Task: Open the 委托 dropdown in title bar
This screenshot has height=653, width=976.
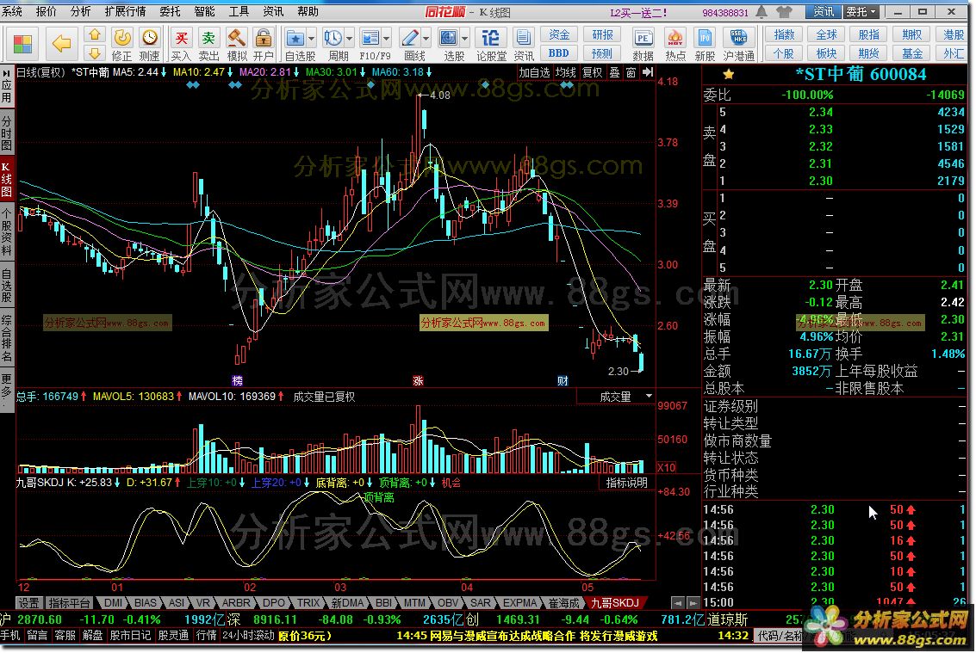Action: pyautogui.click(x=861, y=12)
